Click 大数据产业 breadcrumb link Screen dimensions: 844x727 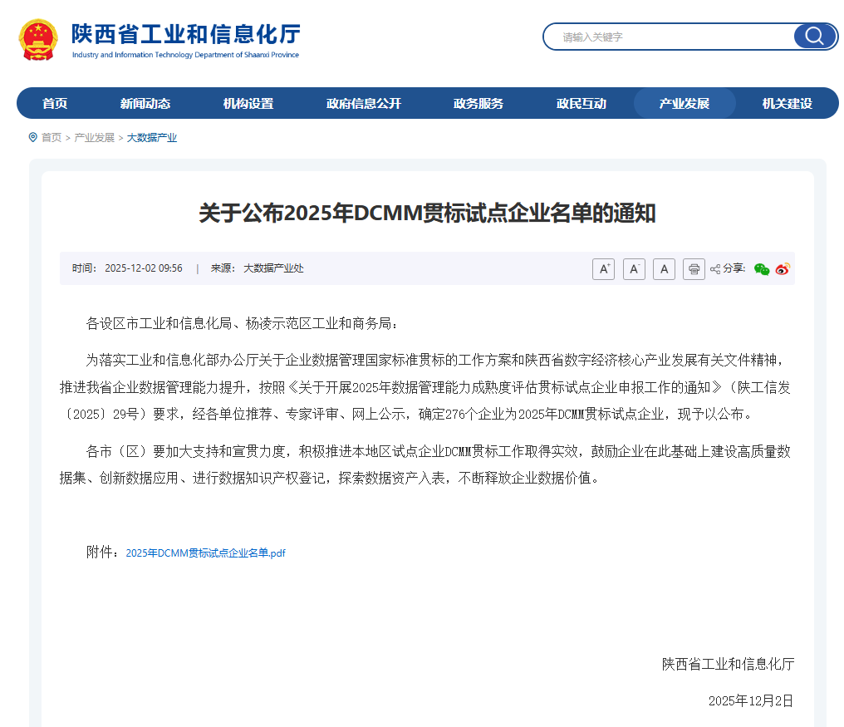(x=152, y=138)
